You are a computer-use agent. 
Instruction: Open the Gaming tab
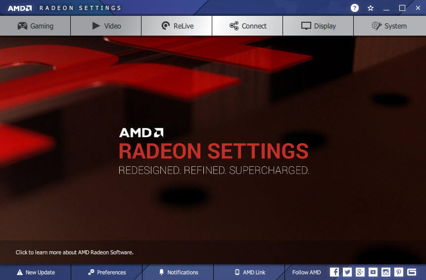click(35, 26)
